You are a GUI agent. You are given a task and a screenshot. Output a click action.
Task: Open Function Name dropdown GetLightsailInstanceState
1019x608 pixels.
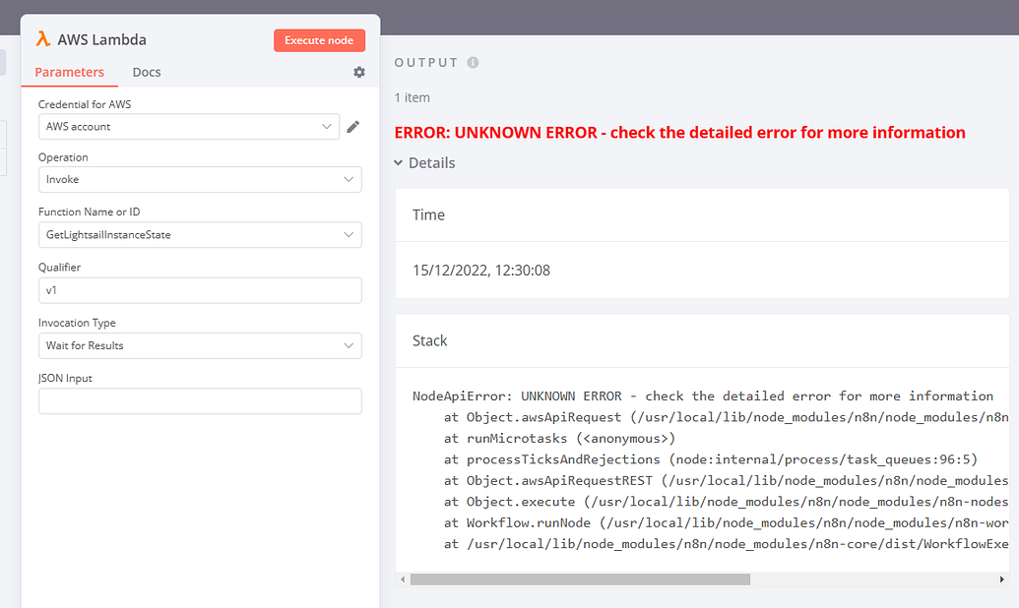pos(200,234)
